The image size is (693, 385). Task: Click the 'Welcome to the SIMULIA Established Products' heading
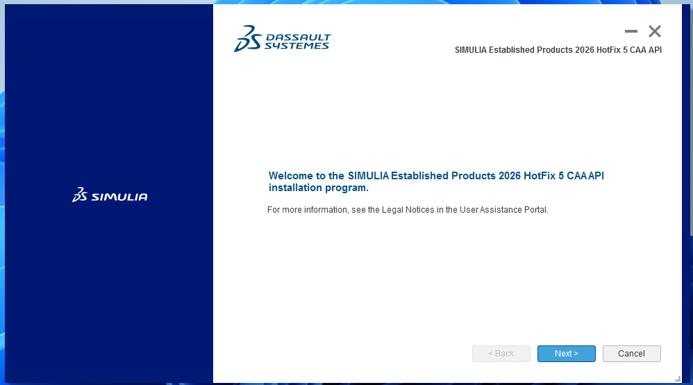tap(436, 181)
